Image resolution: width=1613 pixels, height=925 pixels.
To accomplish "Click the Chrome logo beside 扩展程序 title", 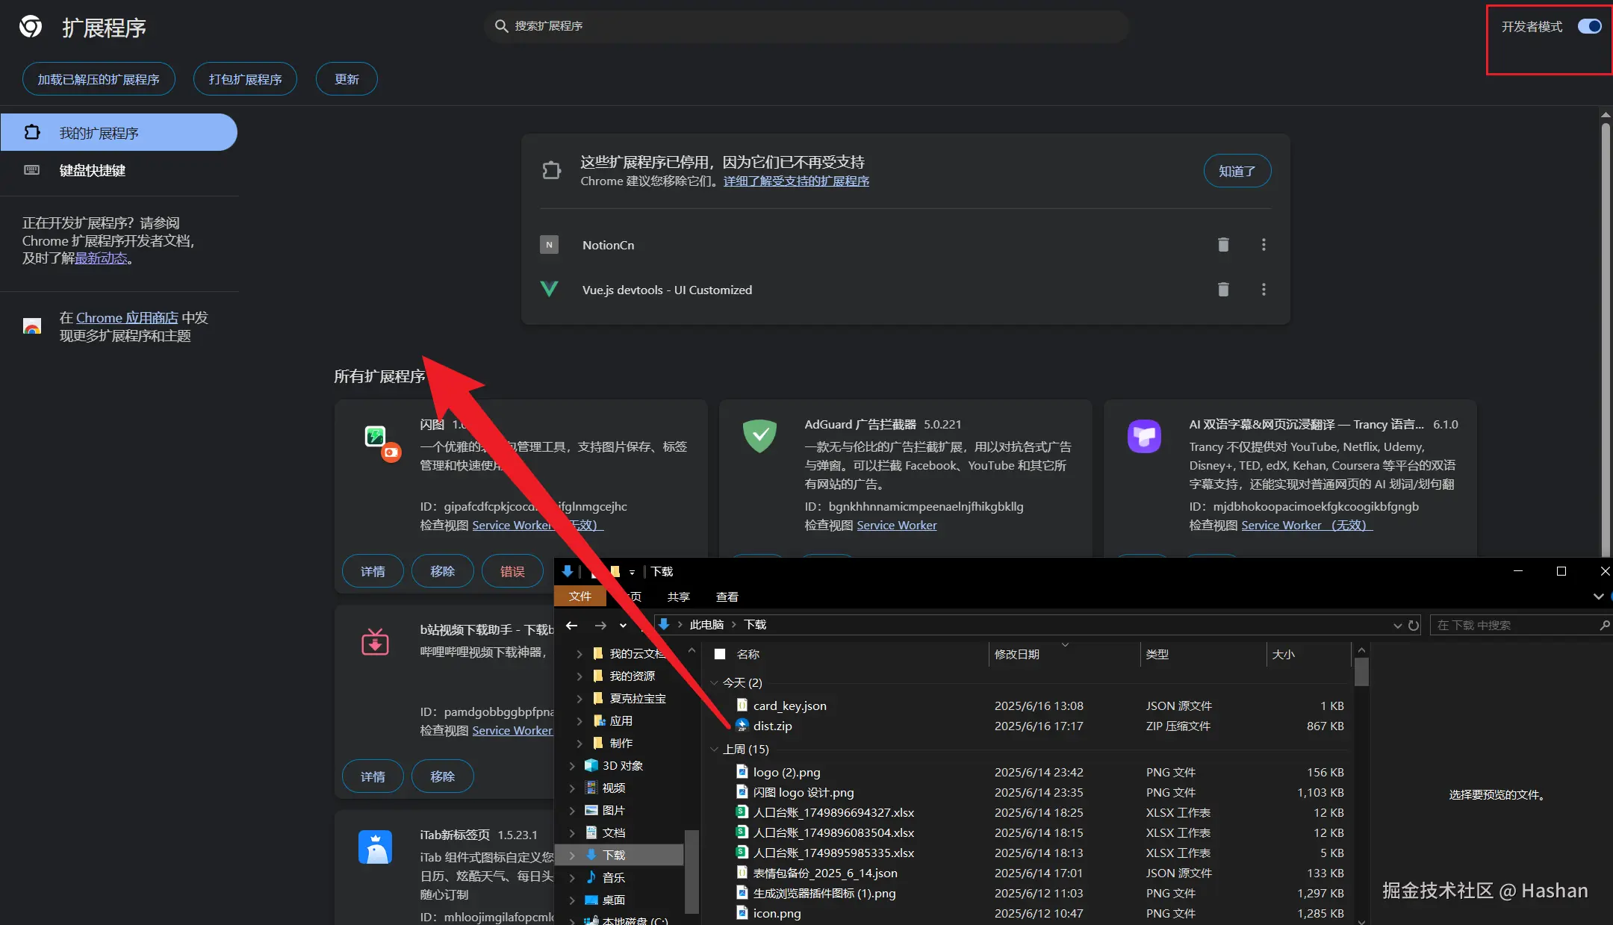I will coord(31,27).
